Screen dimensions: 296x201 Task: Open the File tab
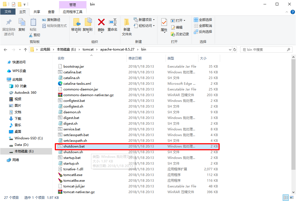click(x=8, y=12)
